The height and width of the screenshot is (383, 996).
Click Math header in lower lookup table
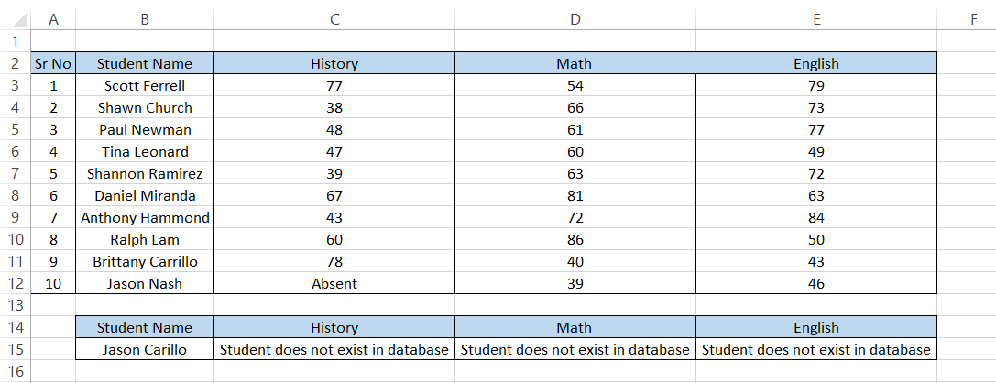pos(575,328)
